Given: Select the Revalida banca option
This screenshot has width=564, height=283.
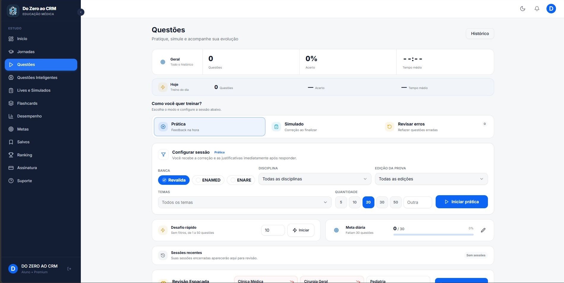Looking at the screenshot, I should (174, 180).
